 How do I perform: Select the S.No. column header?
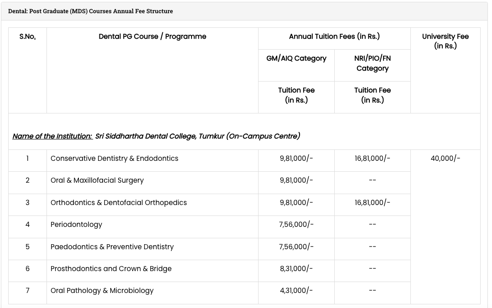[x=27, y=36]
